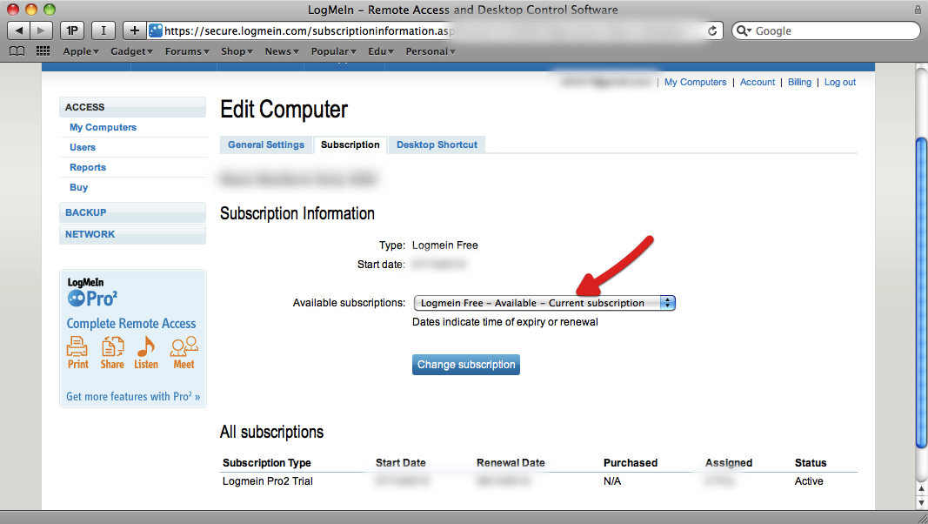The width and height of the screenshot is (928, 524).
Task: Open the Desktop Shortcut tab
Action: 437,144
